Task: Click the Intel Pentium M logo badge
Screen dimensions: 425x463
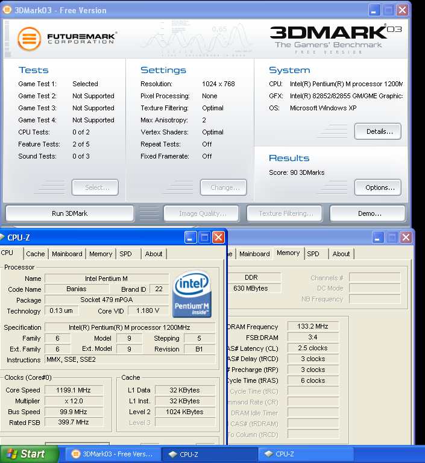Action: [x=192, y=294]
